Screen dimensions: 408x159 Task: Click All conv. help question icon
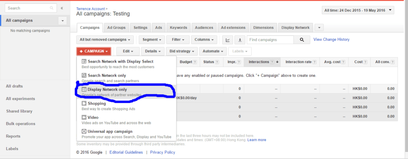click(x=392, y=62)
